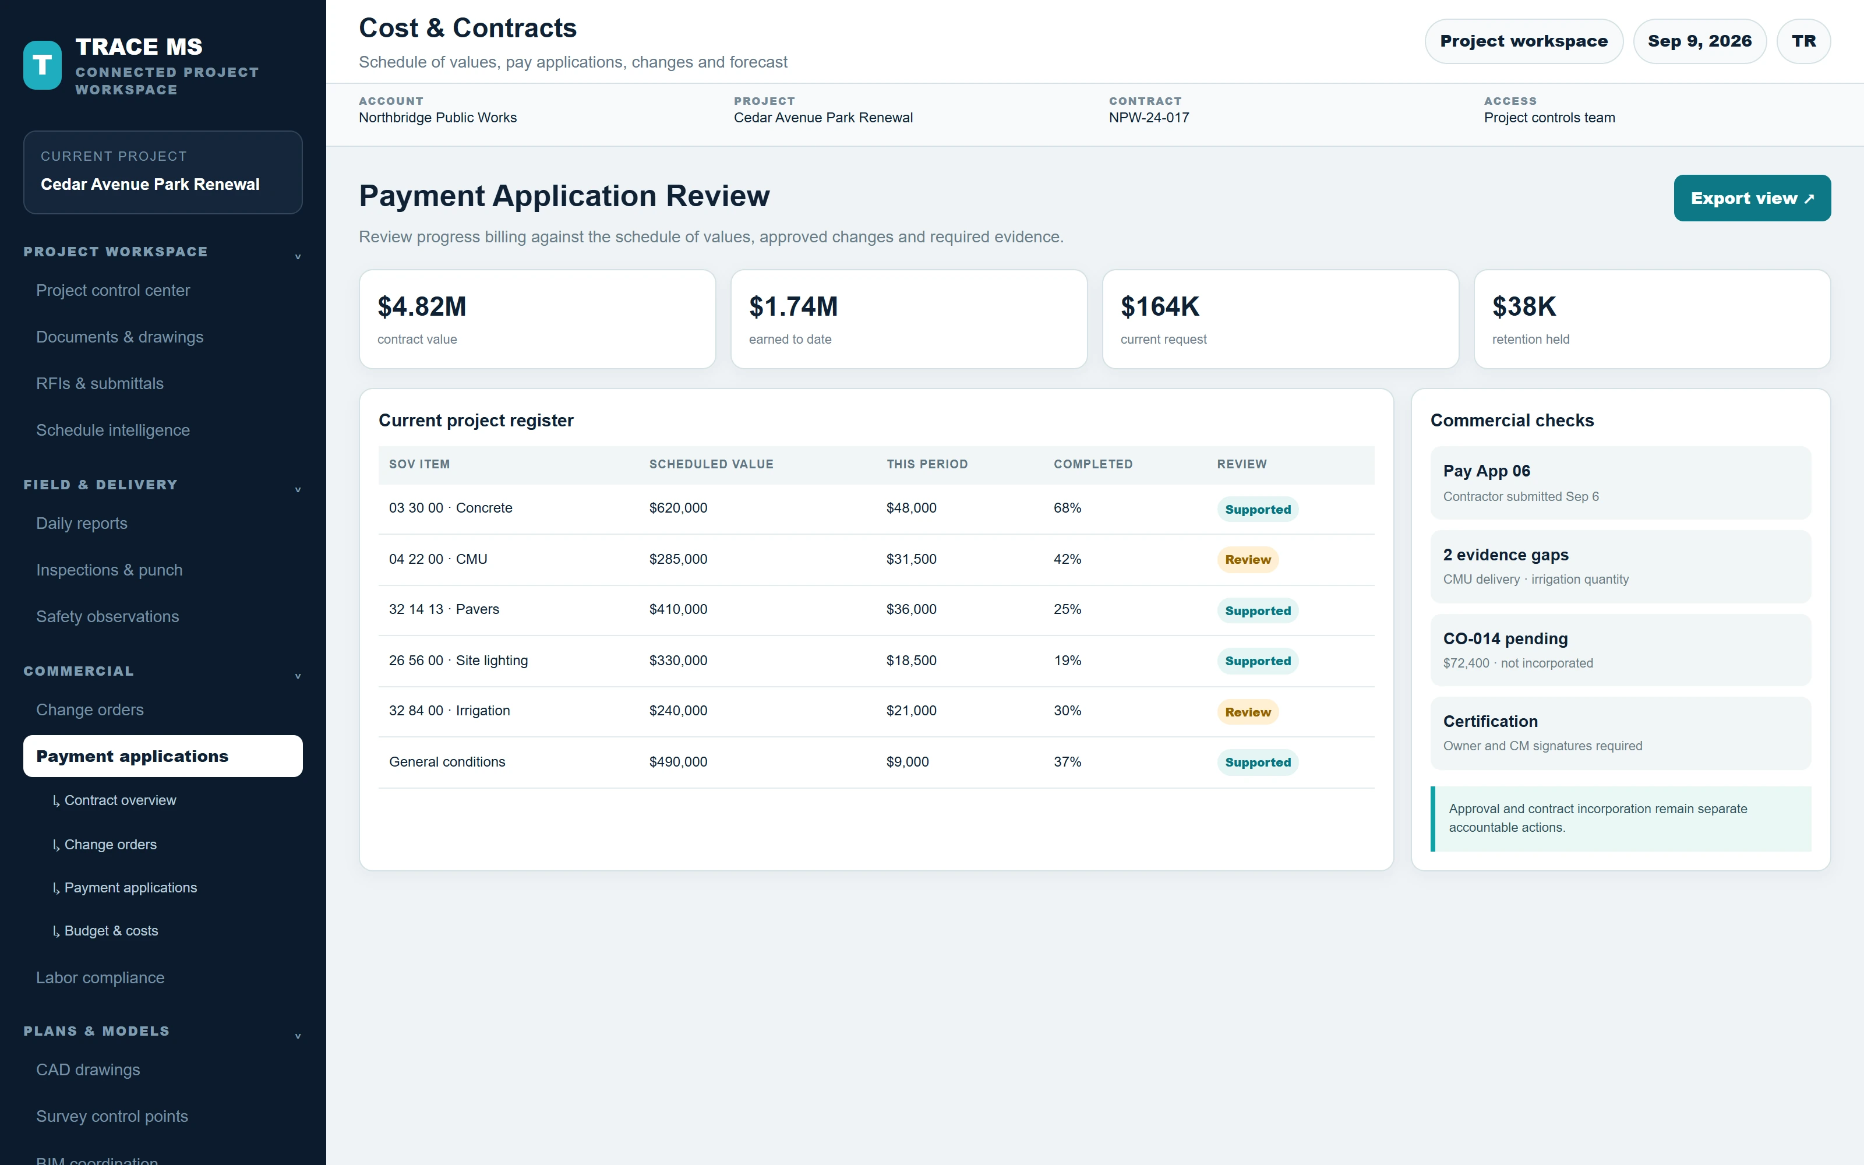Click the Supported badge for Site lighting
1864x1165 pixels.
coord(1258,661)
